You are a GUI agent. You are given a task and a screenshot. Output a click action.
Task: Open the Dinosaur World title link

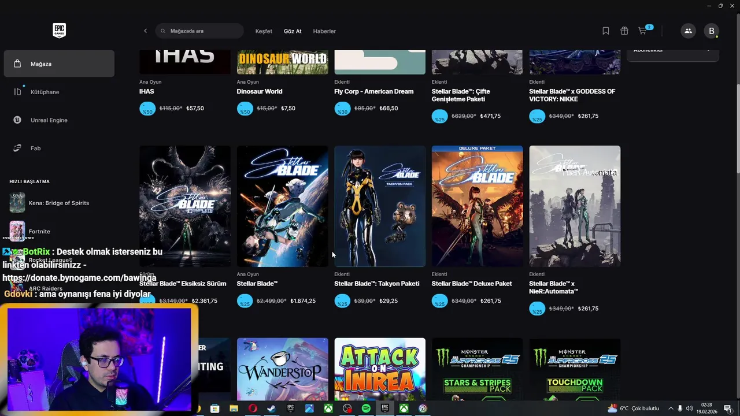(x=260, y=91)
